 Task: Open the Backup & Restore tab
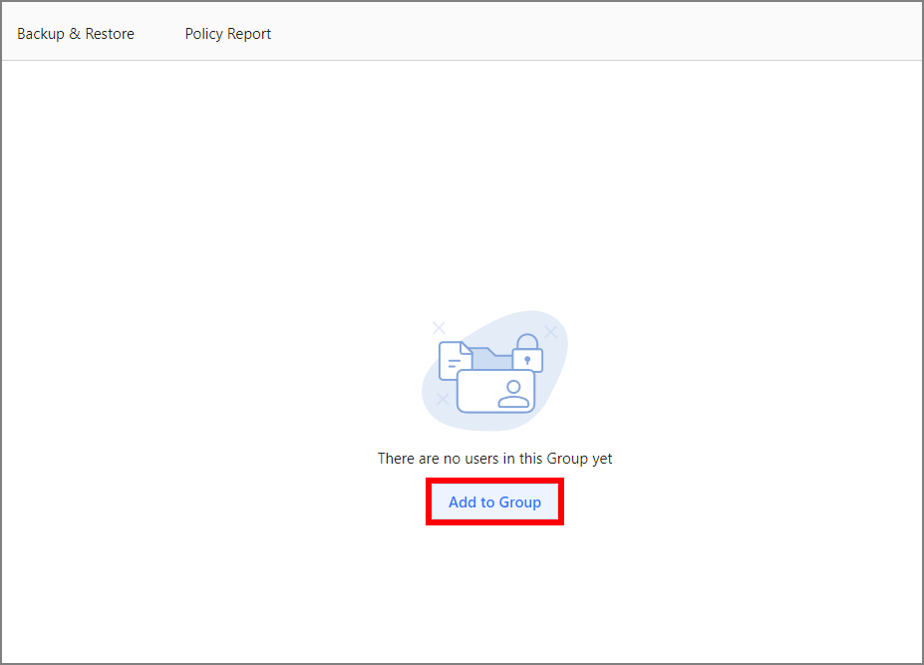click(76, 34)
